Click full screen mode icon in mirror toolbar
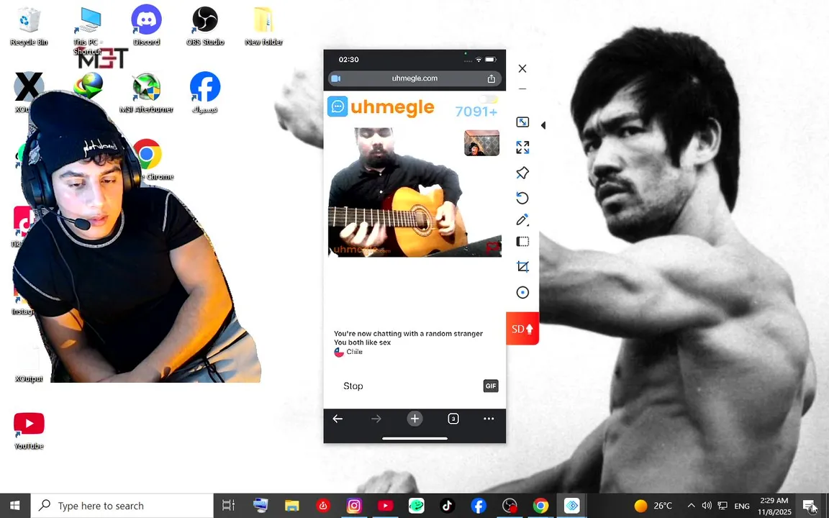This screenshot has height=518, width=829. (522, 122)
